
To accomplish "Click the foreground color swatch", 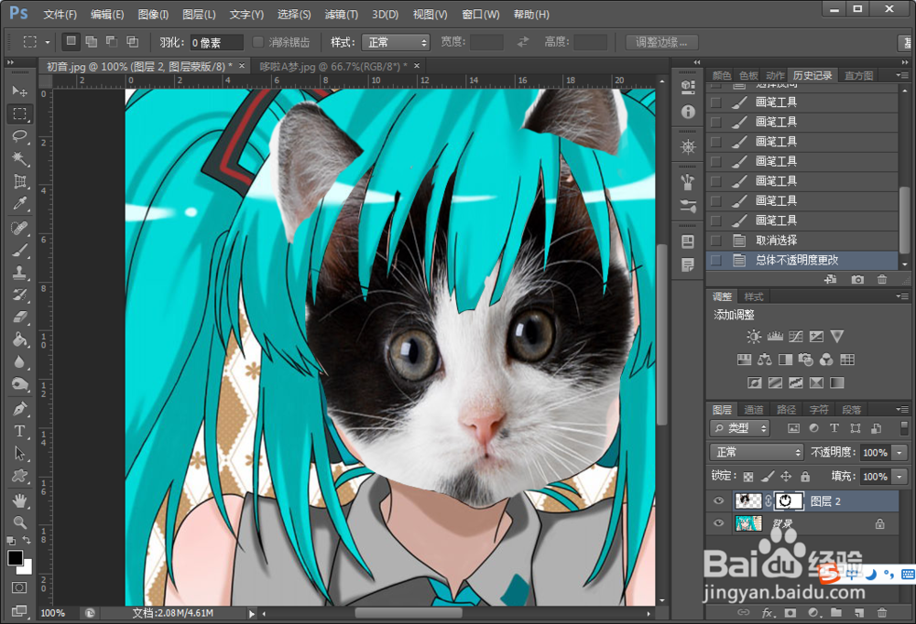I will tap(15, 557).
